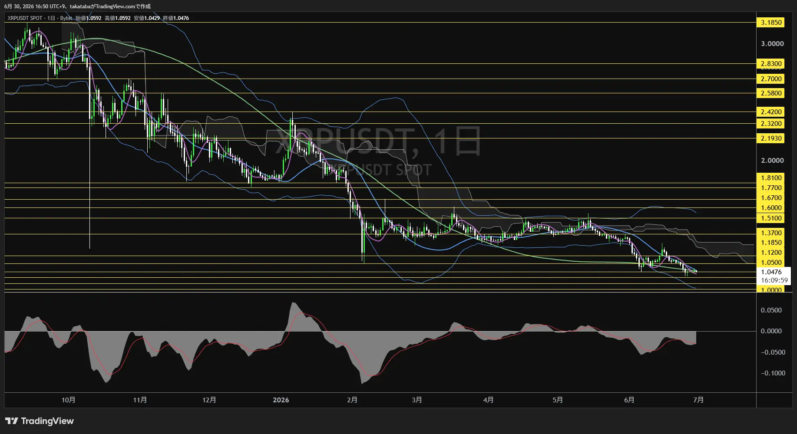Click the 2.0000 price scale value

tap(772, 161)
